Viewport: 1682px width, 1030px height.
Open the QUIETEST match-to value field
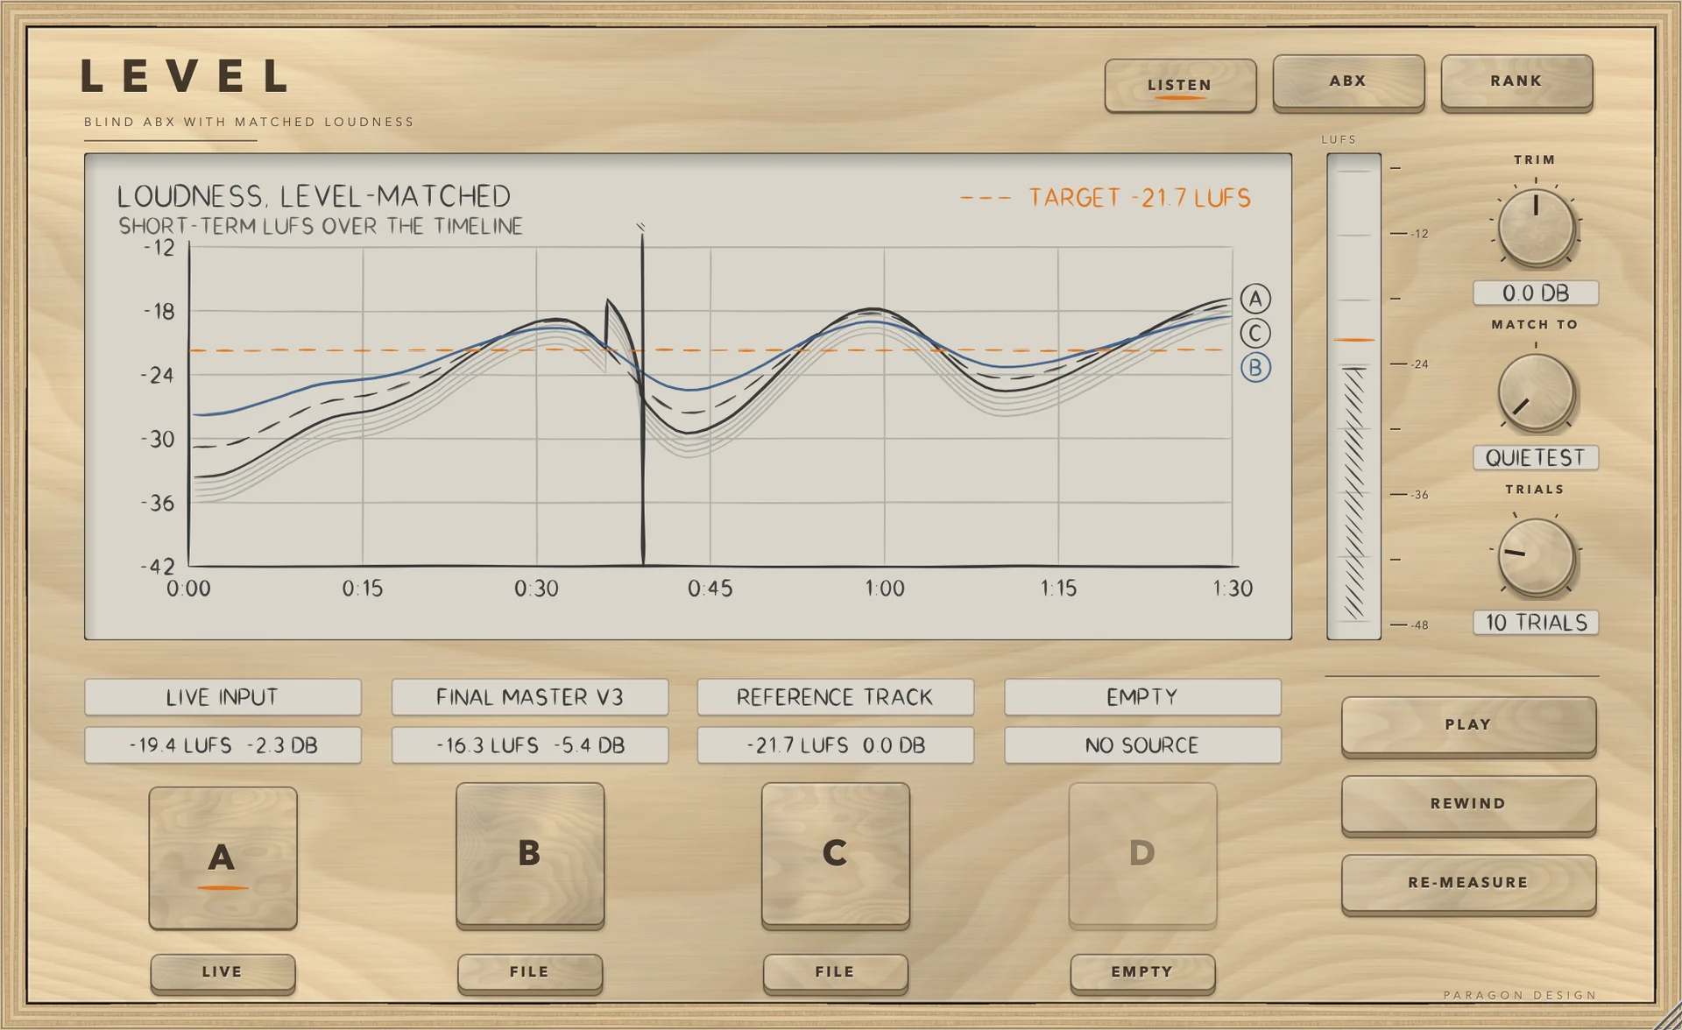point(1536,457)
